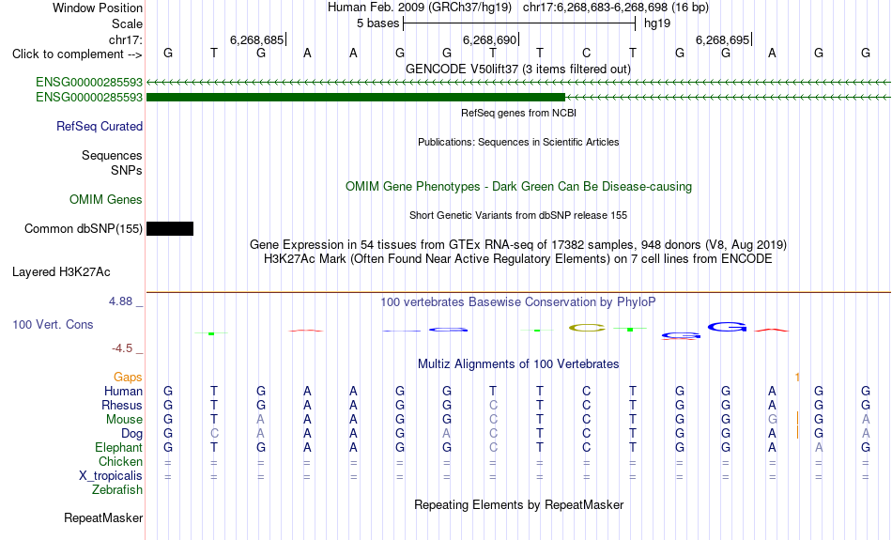Click the Scale label in the ruler
892x540 pixels.
127,23
